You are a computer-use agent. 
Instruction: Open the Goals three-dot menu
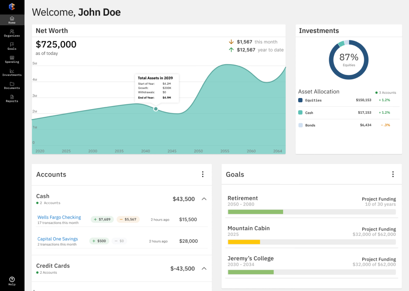[393, 174]
